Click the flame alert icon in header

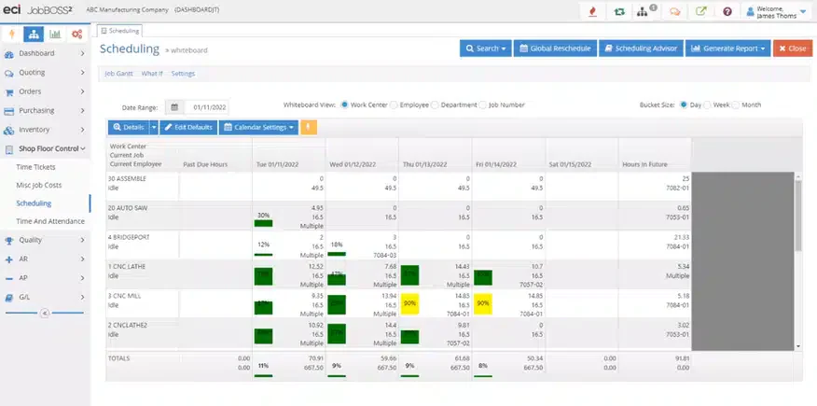592,11
